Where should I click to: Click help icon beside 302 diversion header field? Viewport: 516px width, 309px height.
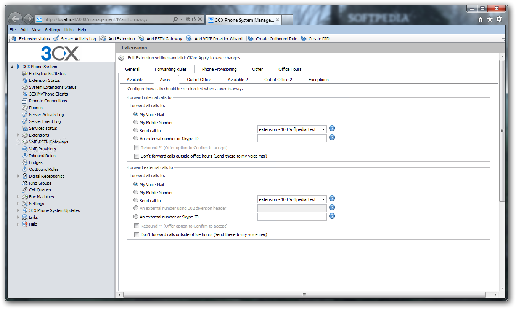[x=332, y=207]
